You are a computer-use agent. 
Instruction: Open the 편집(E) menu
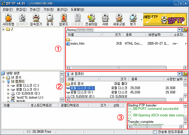coord(21,10)
